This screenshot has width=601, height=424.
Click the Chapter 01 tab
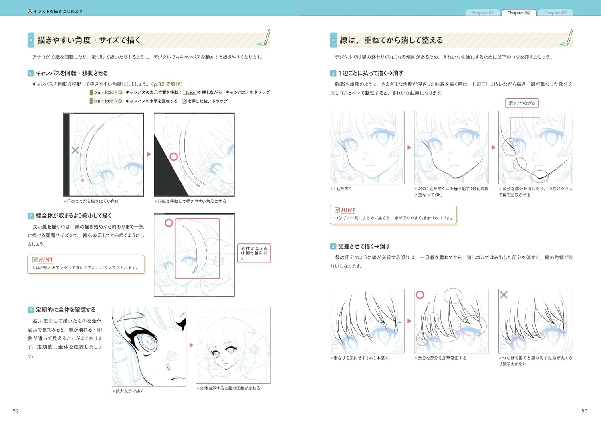coord(482,13)
